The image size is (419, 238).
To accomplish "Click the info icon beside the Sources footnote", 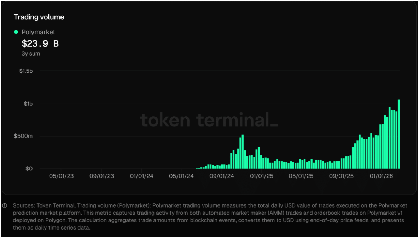I will (x=5, y=205).
